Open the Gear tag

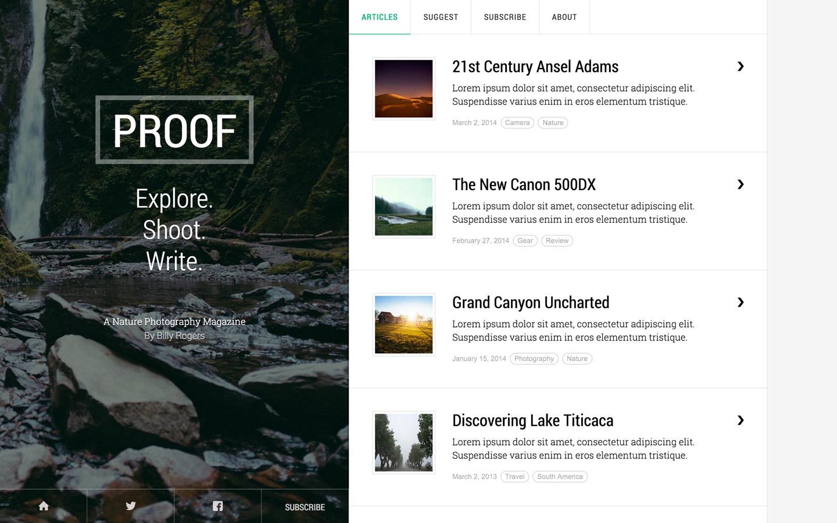(525, 241)
